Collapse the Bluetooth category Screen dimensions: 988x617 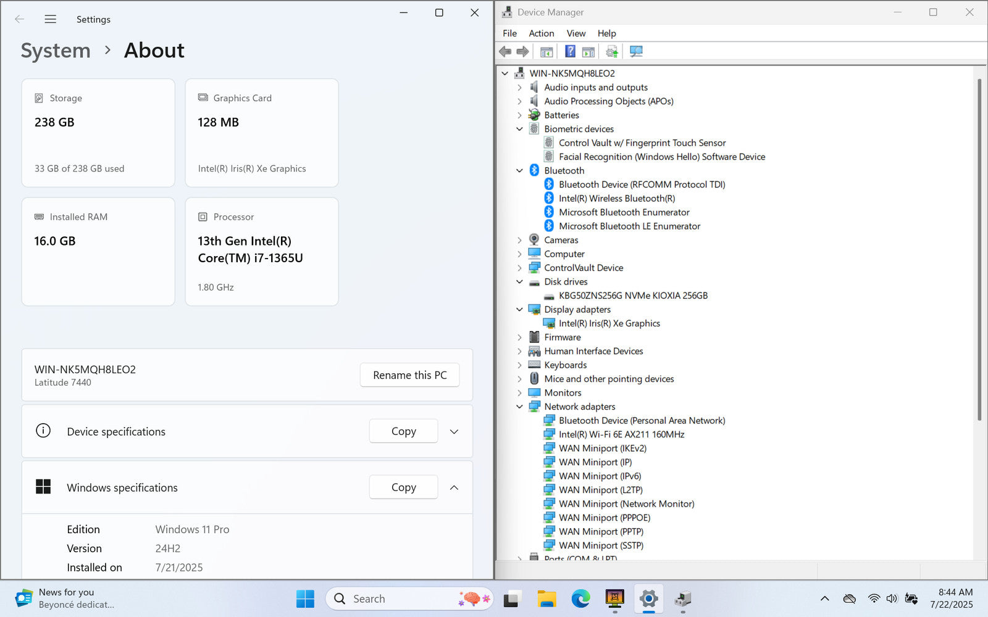coord(519,171)
